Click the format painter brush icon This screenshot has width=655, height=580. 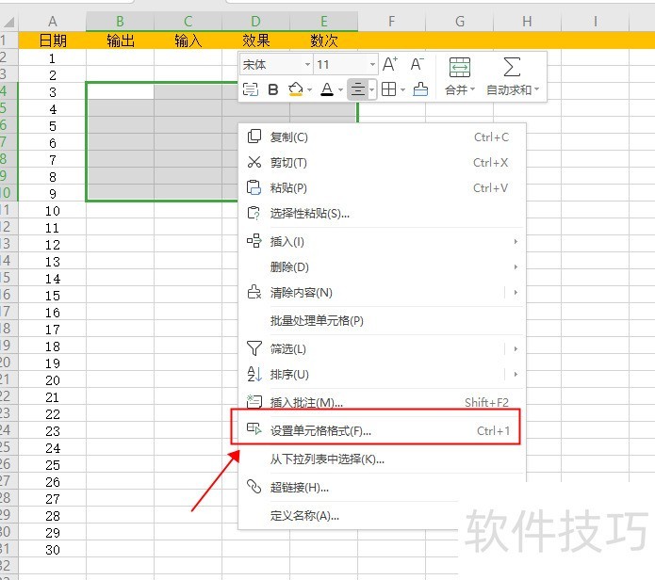click(420, 89)
